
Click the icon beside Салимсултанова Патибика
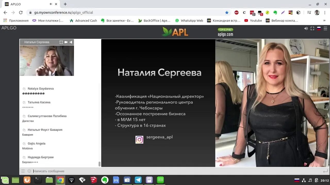(x=24, y=116)
